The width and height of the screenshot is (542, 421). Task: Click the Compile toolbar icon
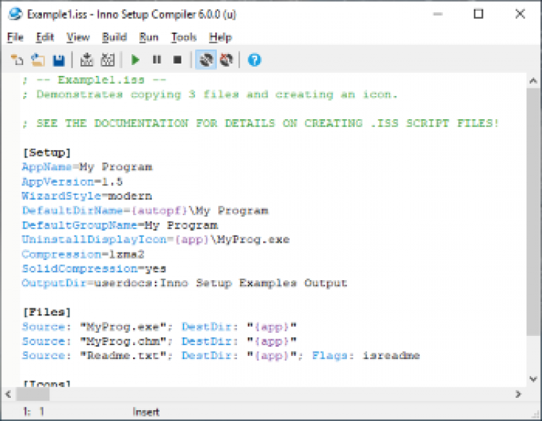point(87,60)
